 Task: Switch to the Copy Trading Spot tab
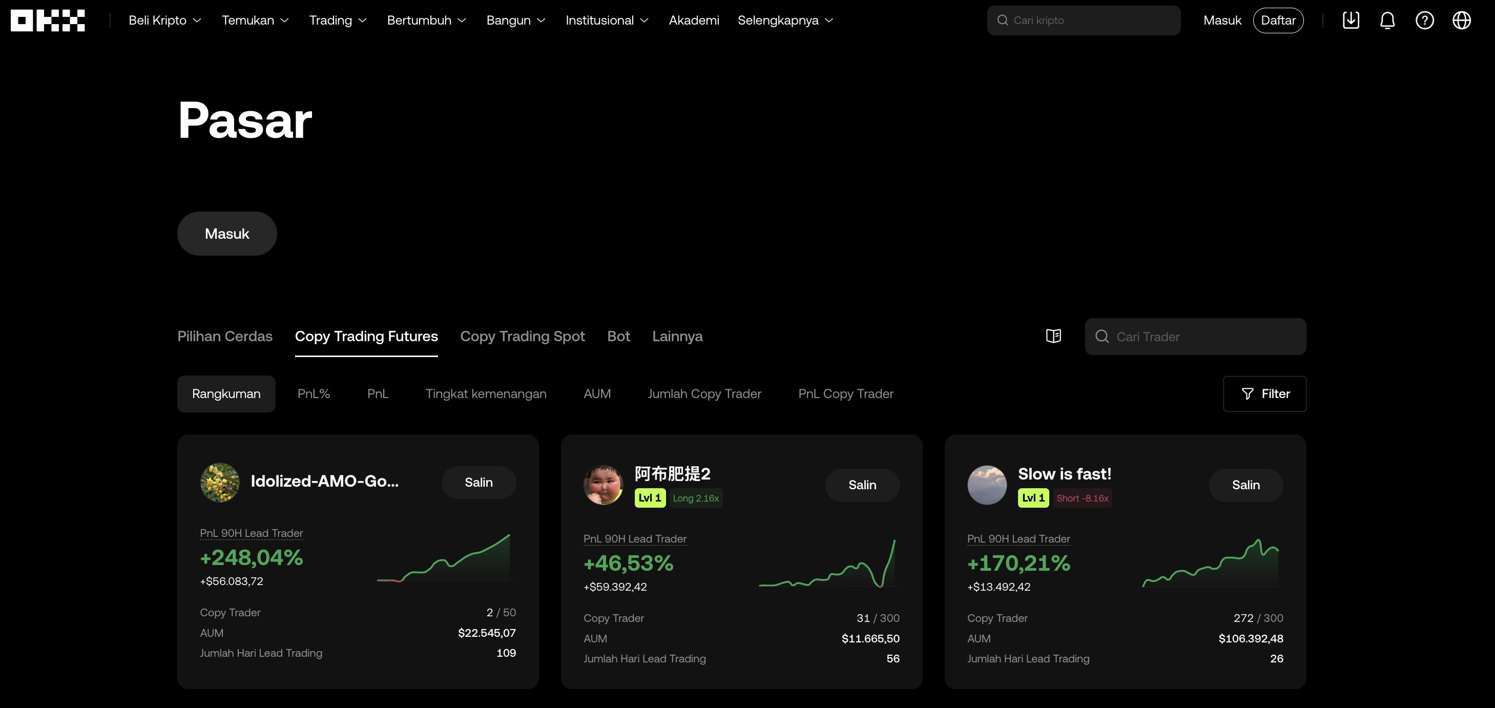522,336
